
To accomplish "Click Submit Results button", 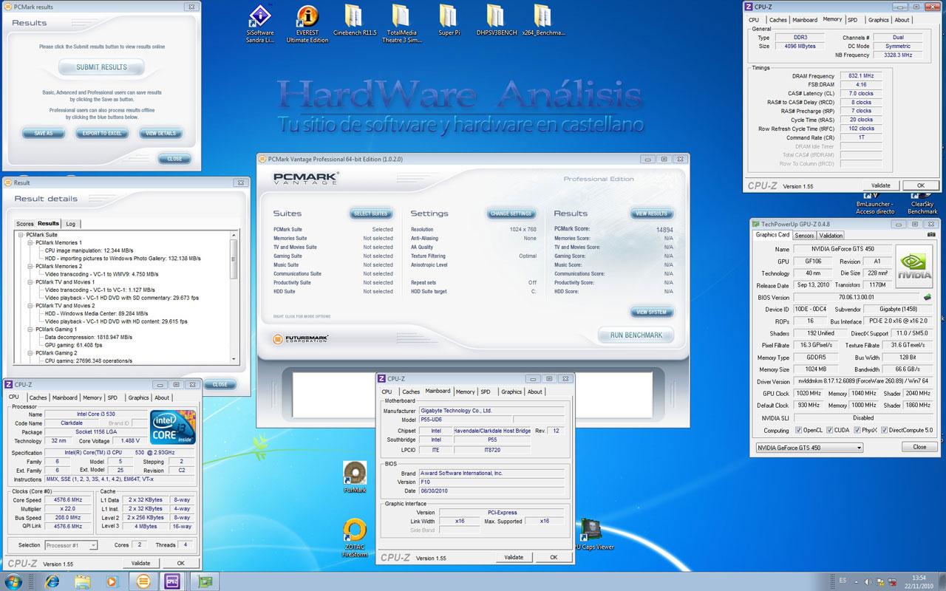I will click(101, 67).
